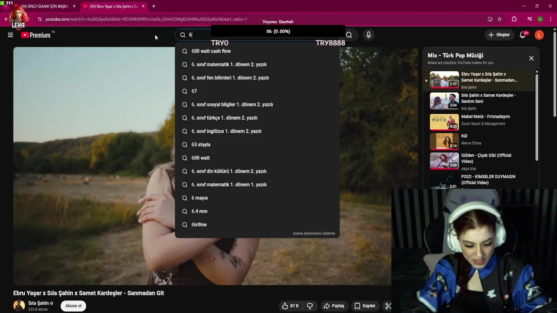Screen dimensions: 557x313
Task: Click the search magnifier button
Action: click(x=349, y=35)
